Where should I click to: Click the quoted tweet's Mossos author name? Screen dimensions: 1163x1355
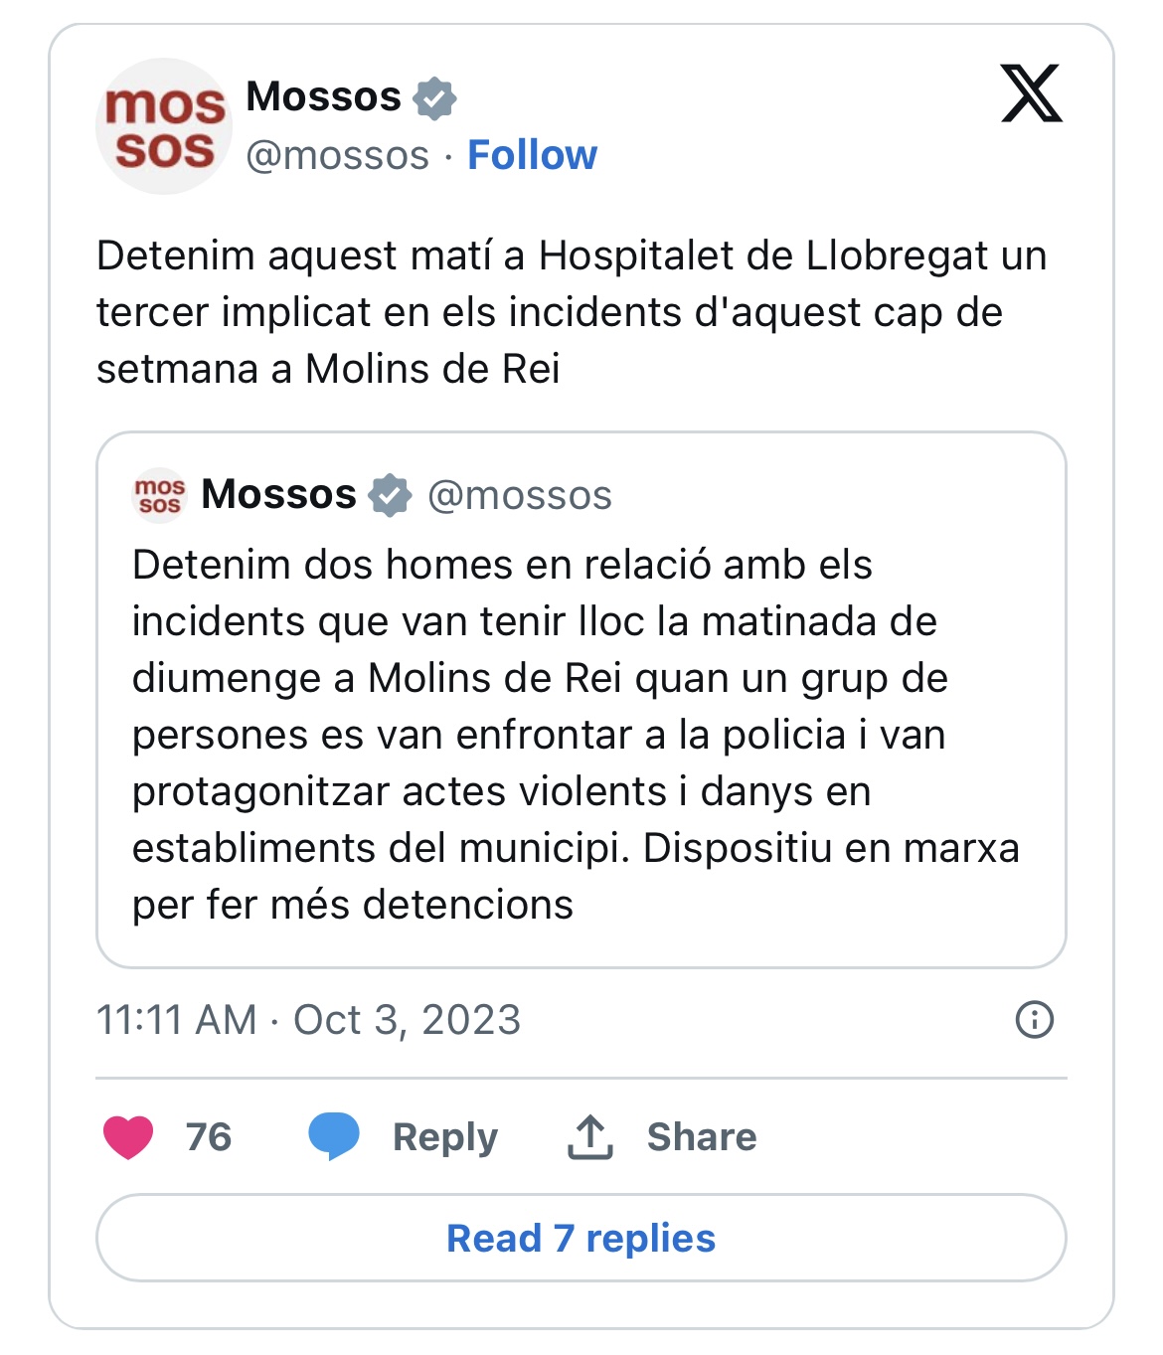[278, 494]
